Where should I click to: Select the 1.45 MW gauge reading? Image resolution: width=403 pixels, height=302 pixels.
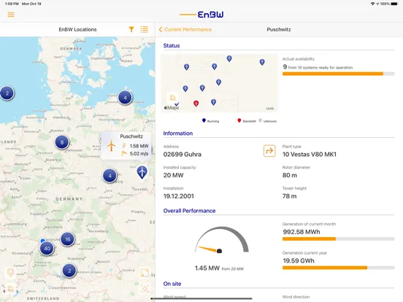(x=207, y=268)
